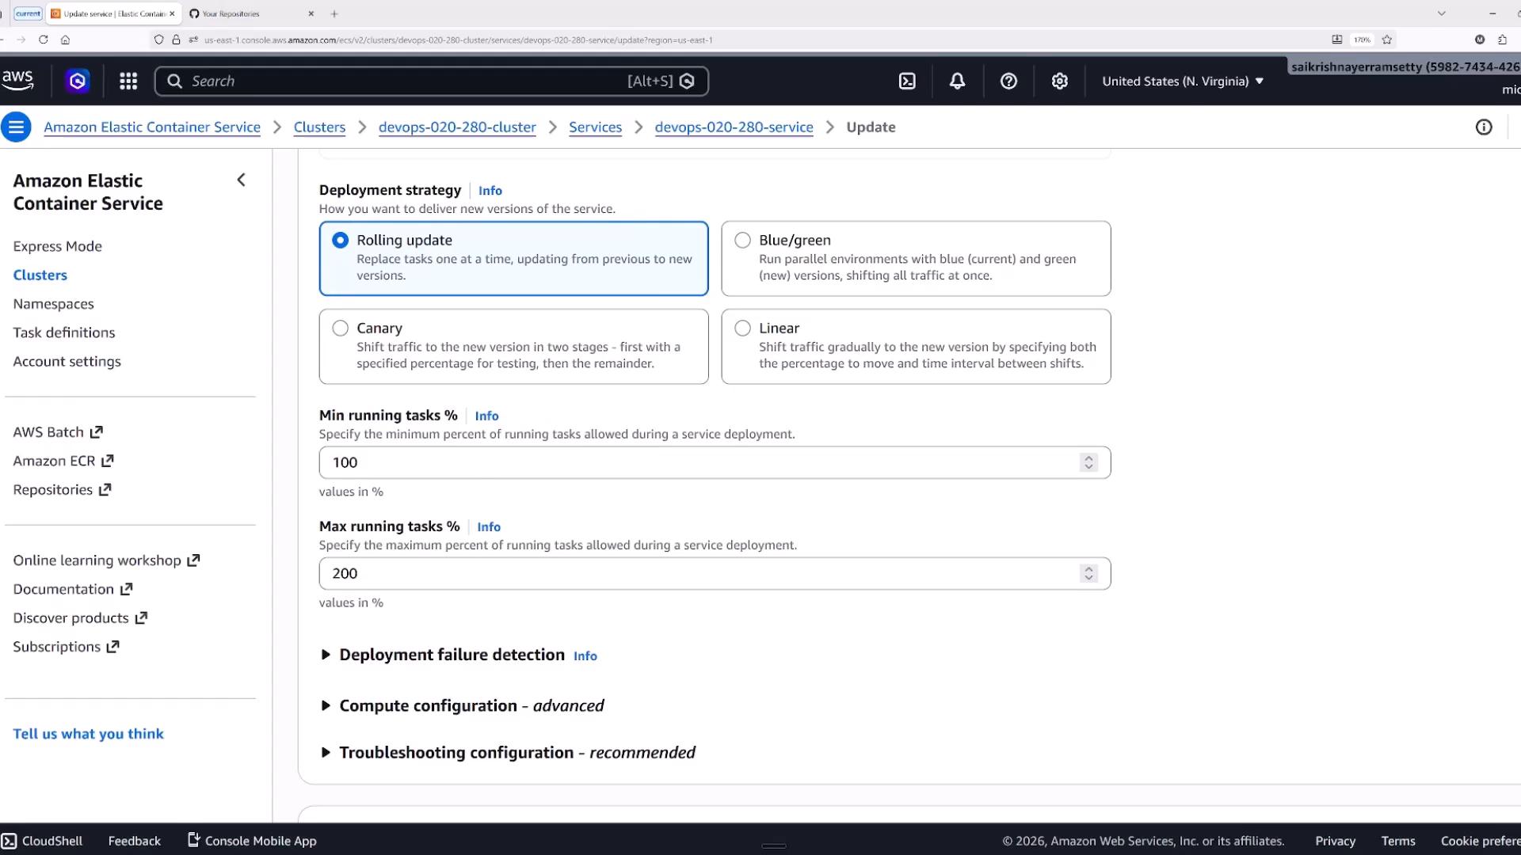Bookmark this page with the star

click(1386, 40)
